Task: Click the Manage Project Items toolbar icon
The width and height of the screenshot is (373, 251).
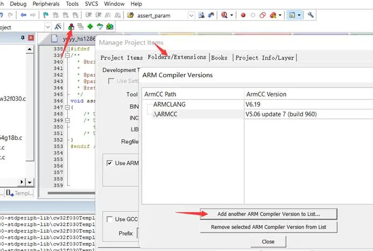Action: coord(71,27)
